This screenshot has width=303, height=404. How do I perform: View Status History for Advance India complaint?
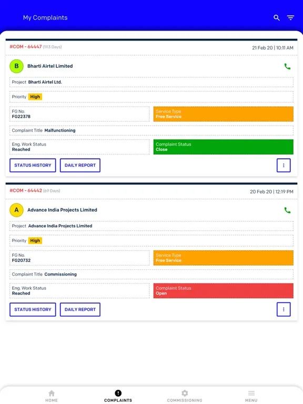point(33,309)
